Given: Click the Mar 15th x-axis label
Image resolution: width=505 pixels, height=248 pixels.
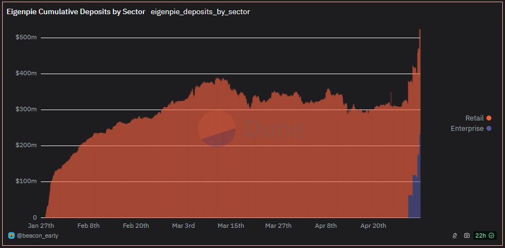Looking at the screenshot, I should click(x=231, y=225).
